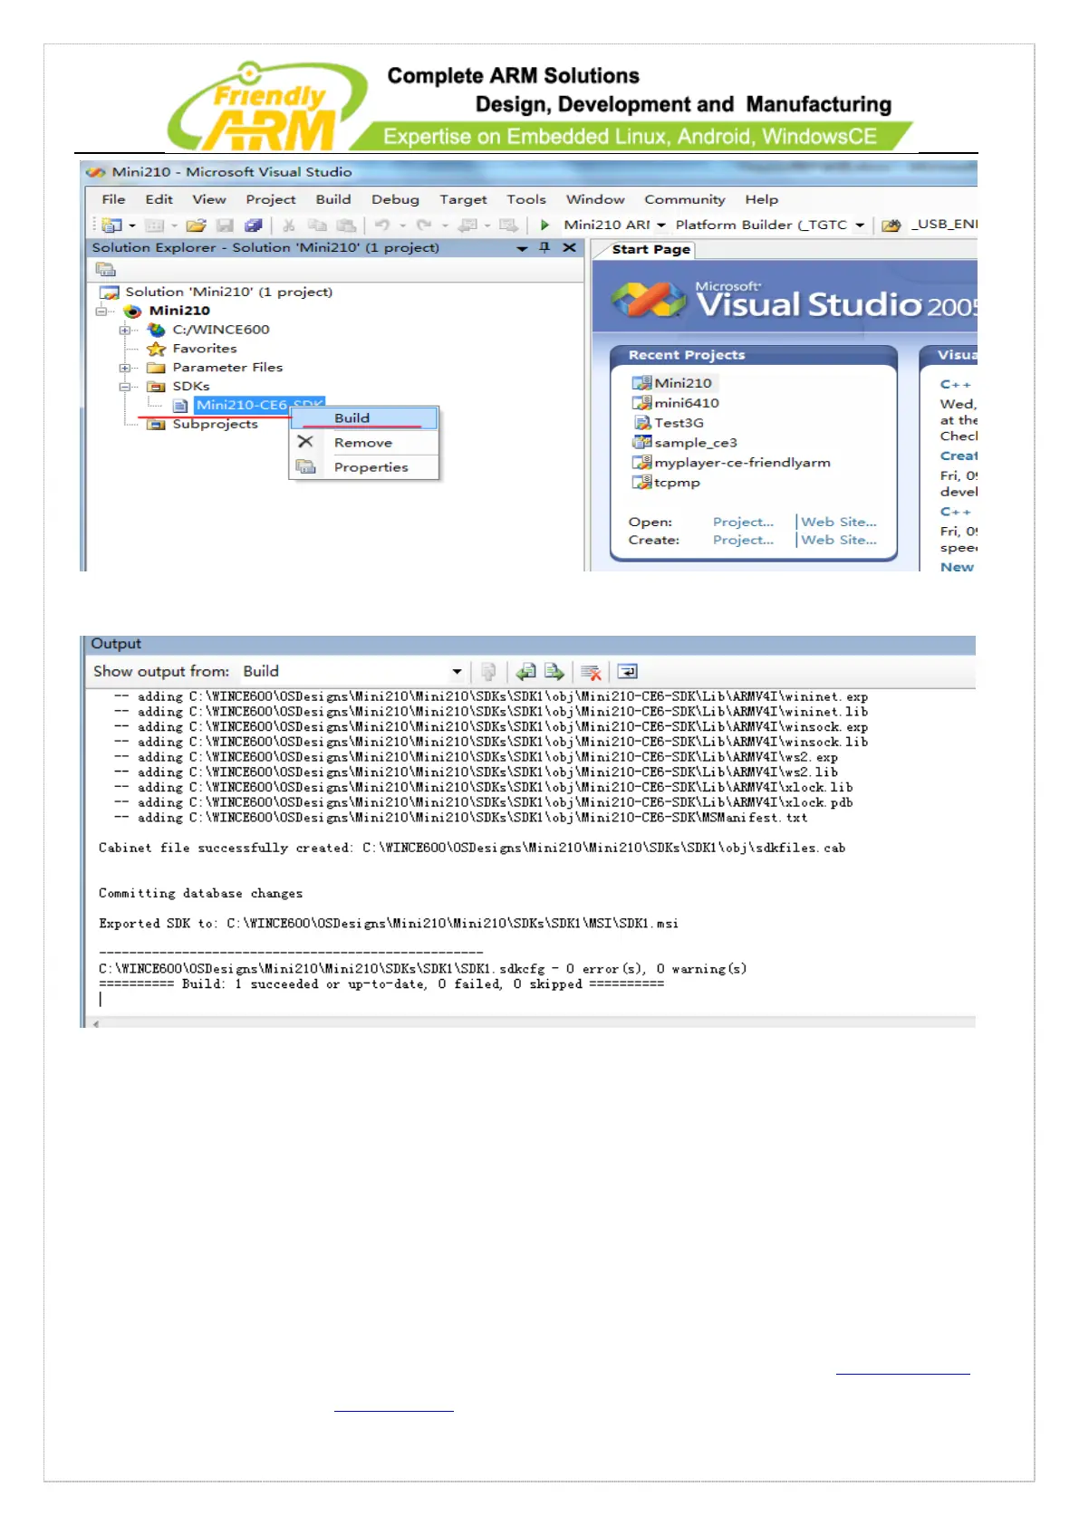The image size is (1079, 1525).
Task: Click the Solution Explorer properties icon
Action: tap(106, 270)
